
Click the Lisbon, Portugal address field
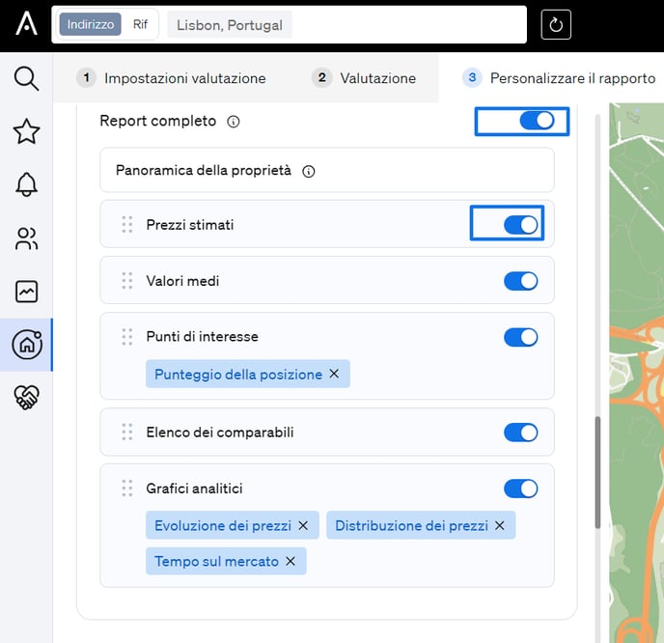[x=230, y=25]
